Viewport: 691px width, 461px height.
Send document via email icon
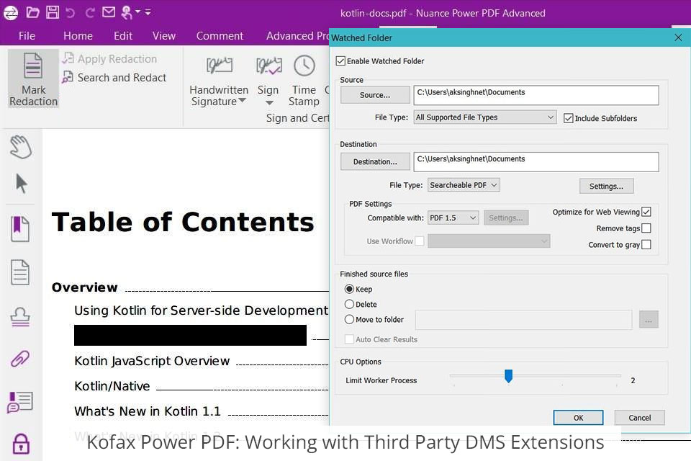click(x=109, y=12)
